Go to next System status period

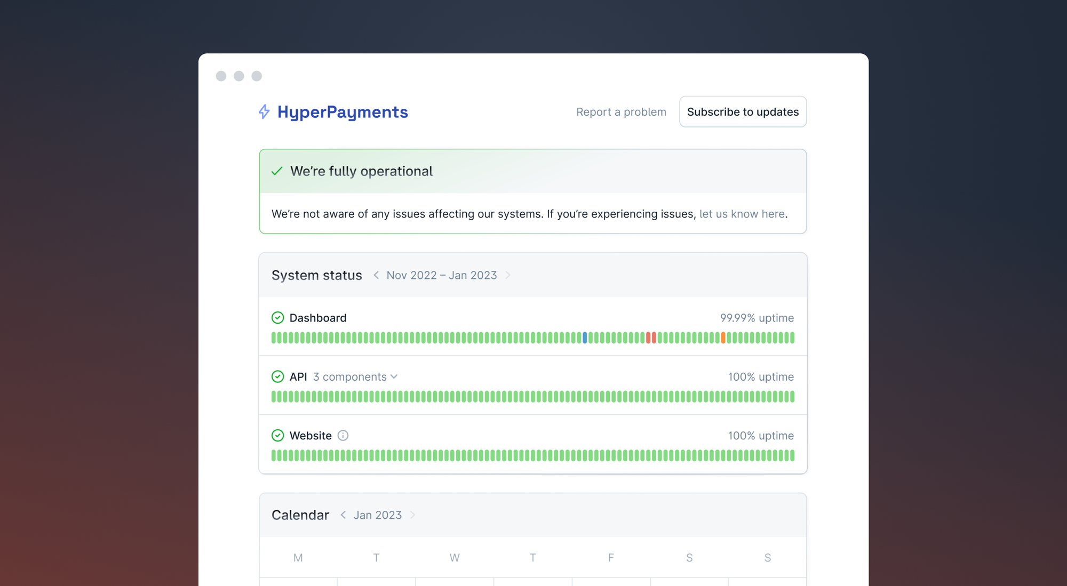click(x=508, y=275)
